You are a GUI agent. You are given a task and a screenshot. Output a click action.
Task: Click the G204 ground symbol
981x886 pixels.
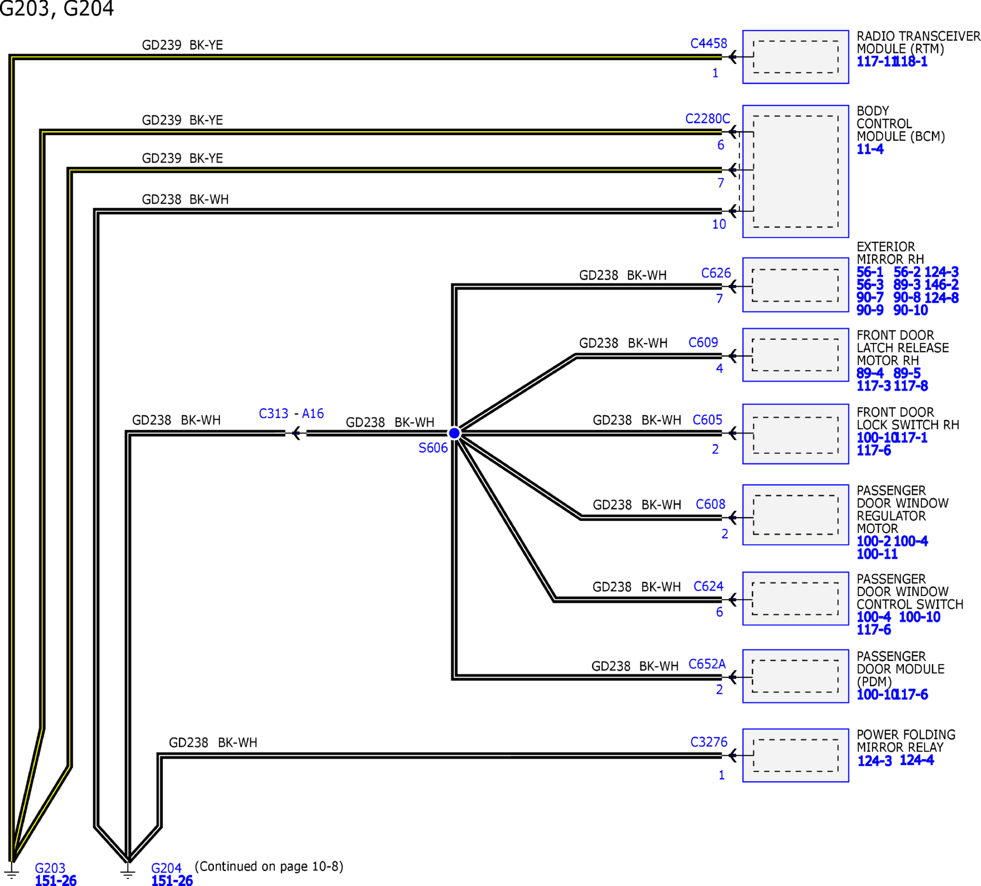[x=128, y=871]
